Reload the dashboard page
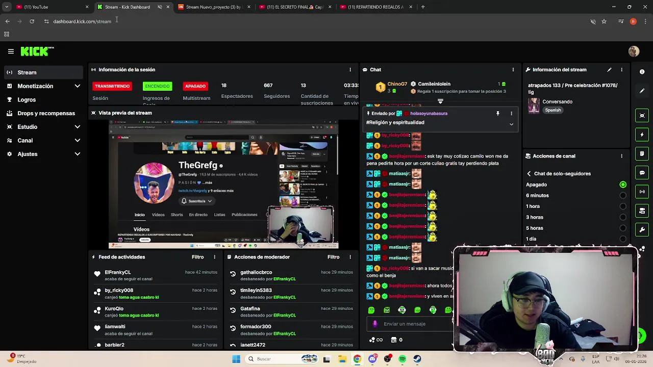This screenshot has width=653, height=367. 32,21
